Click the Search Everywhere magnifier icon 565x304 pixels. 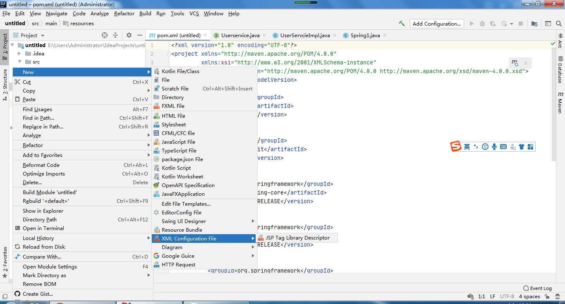558,24
